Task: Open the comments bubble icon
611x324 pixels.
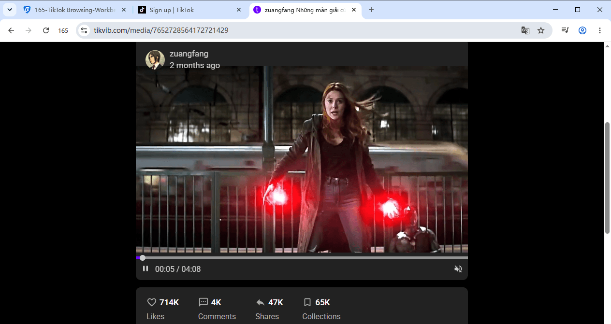Action: pyautogui.click(x=203, y=302)
